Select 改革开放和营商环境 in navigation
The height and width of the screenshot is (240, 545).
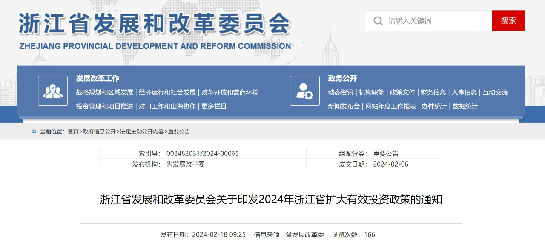click(230, 92)
